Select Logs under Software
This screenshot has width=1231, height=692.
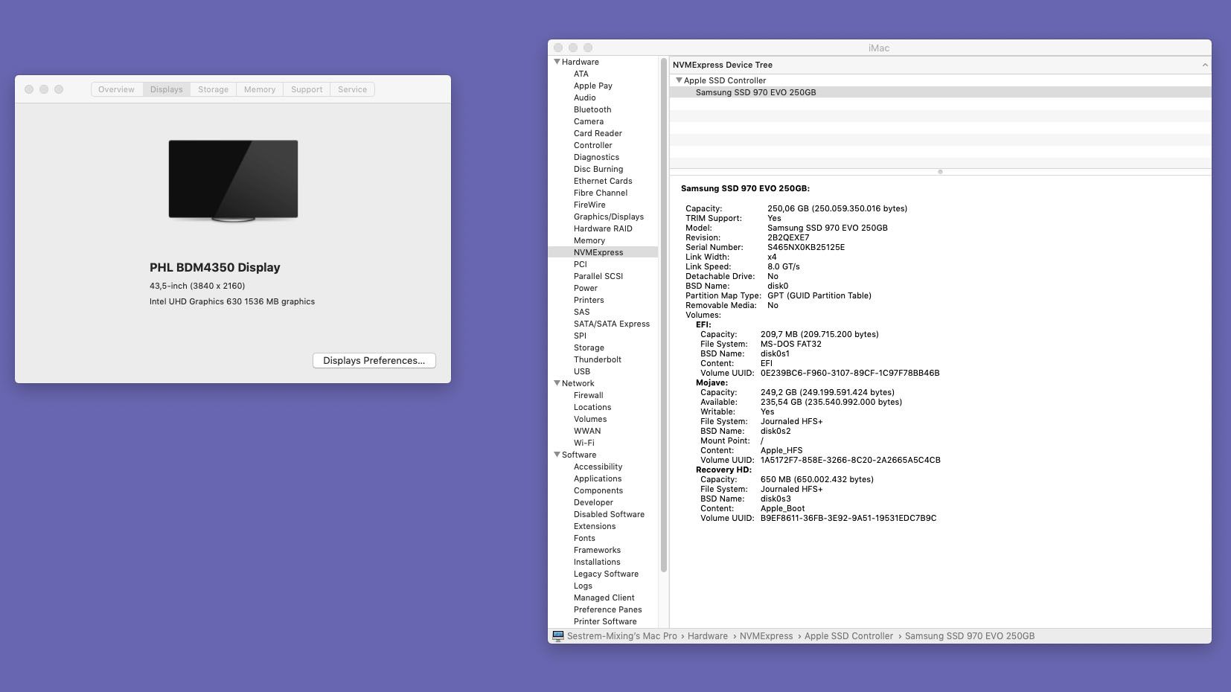pyautogui.click(x=583, y=586)
